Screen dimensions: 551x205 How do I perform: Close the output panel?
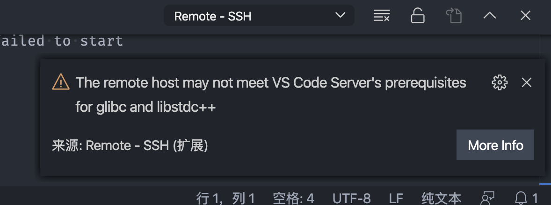tap(525, 15)
